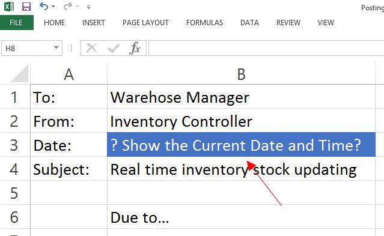Viewport: 384px width, 236px height.
Task: Select the row 3 header
Action: click(x=14, y=145)
